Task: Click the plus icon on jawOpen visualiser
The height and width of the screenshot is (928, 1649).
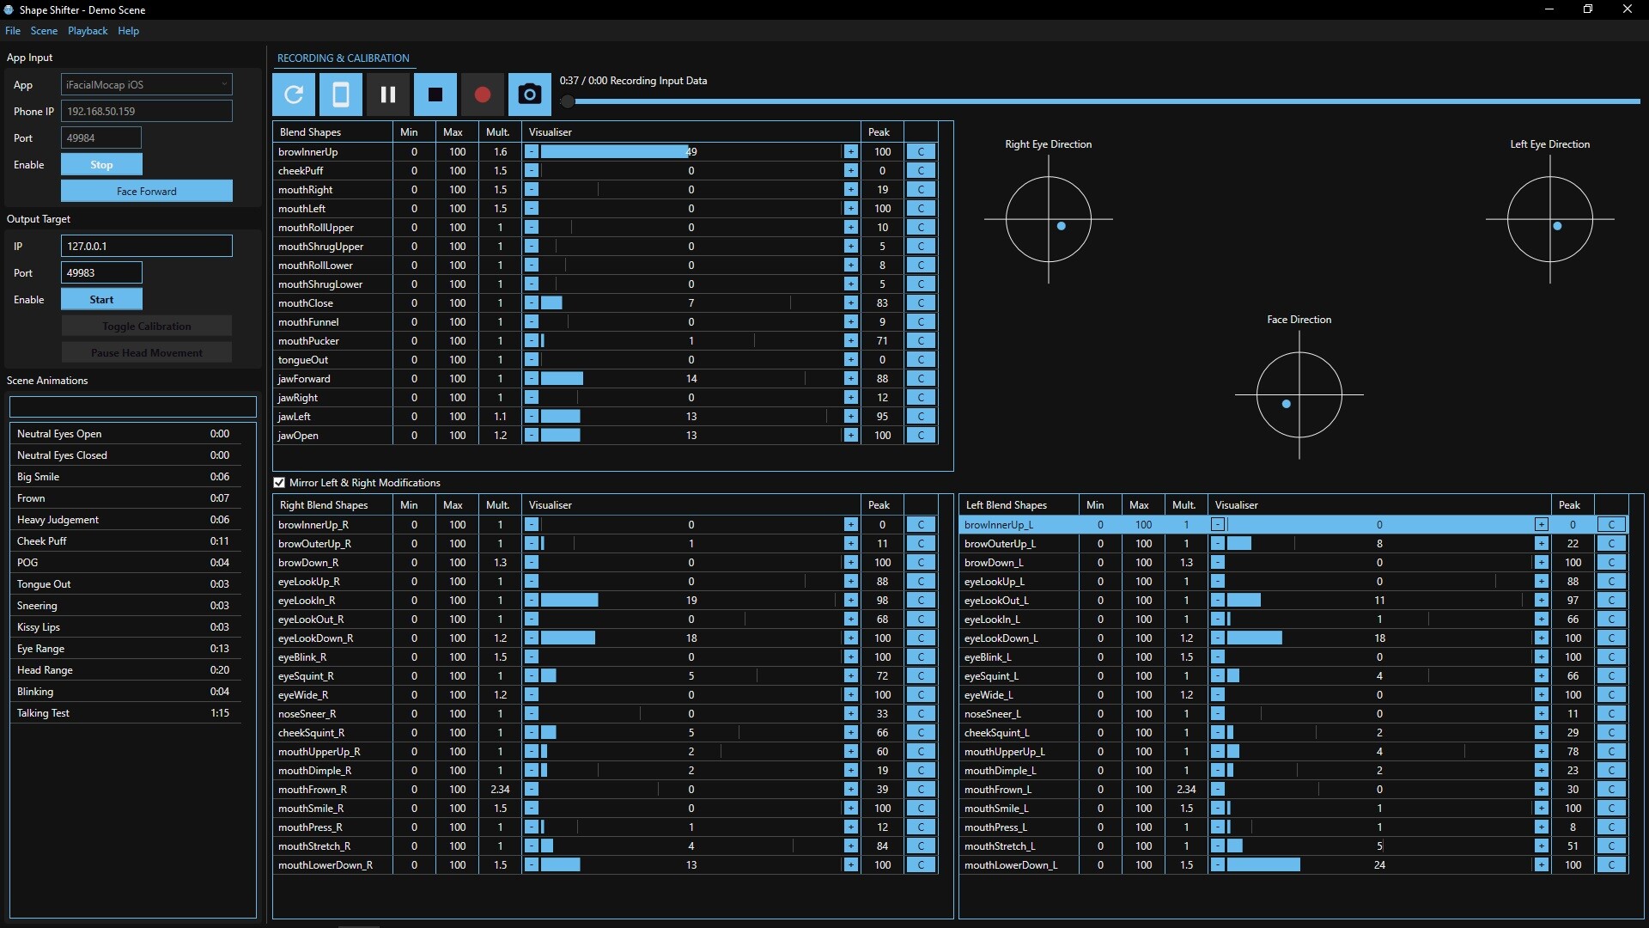Action: (850, 435)
